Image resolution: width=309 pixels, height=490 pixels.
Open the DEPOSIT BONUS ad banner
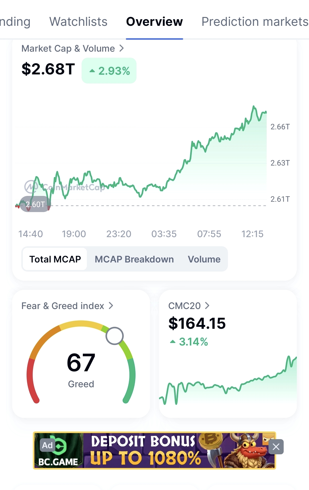[154, 451]
